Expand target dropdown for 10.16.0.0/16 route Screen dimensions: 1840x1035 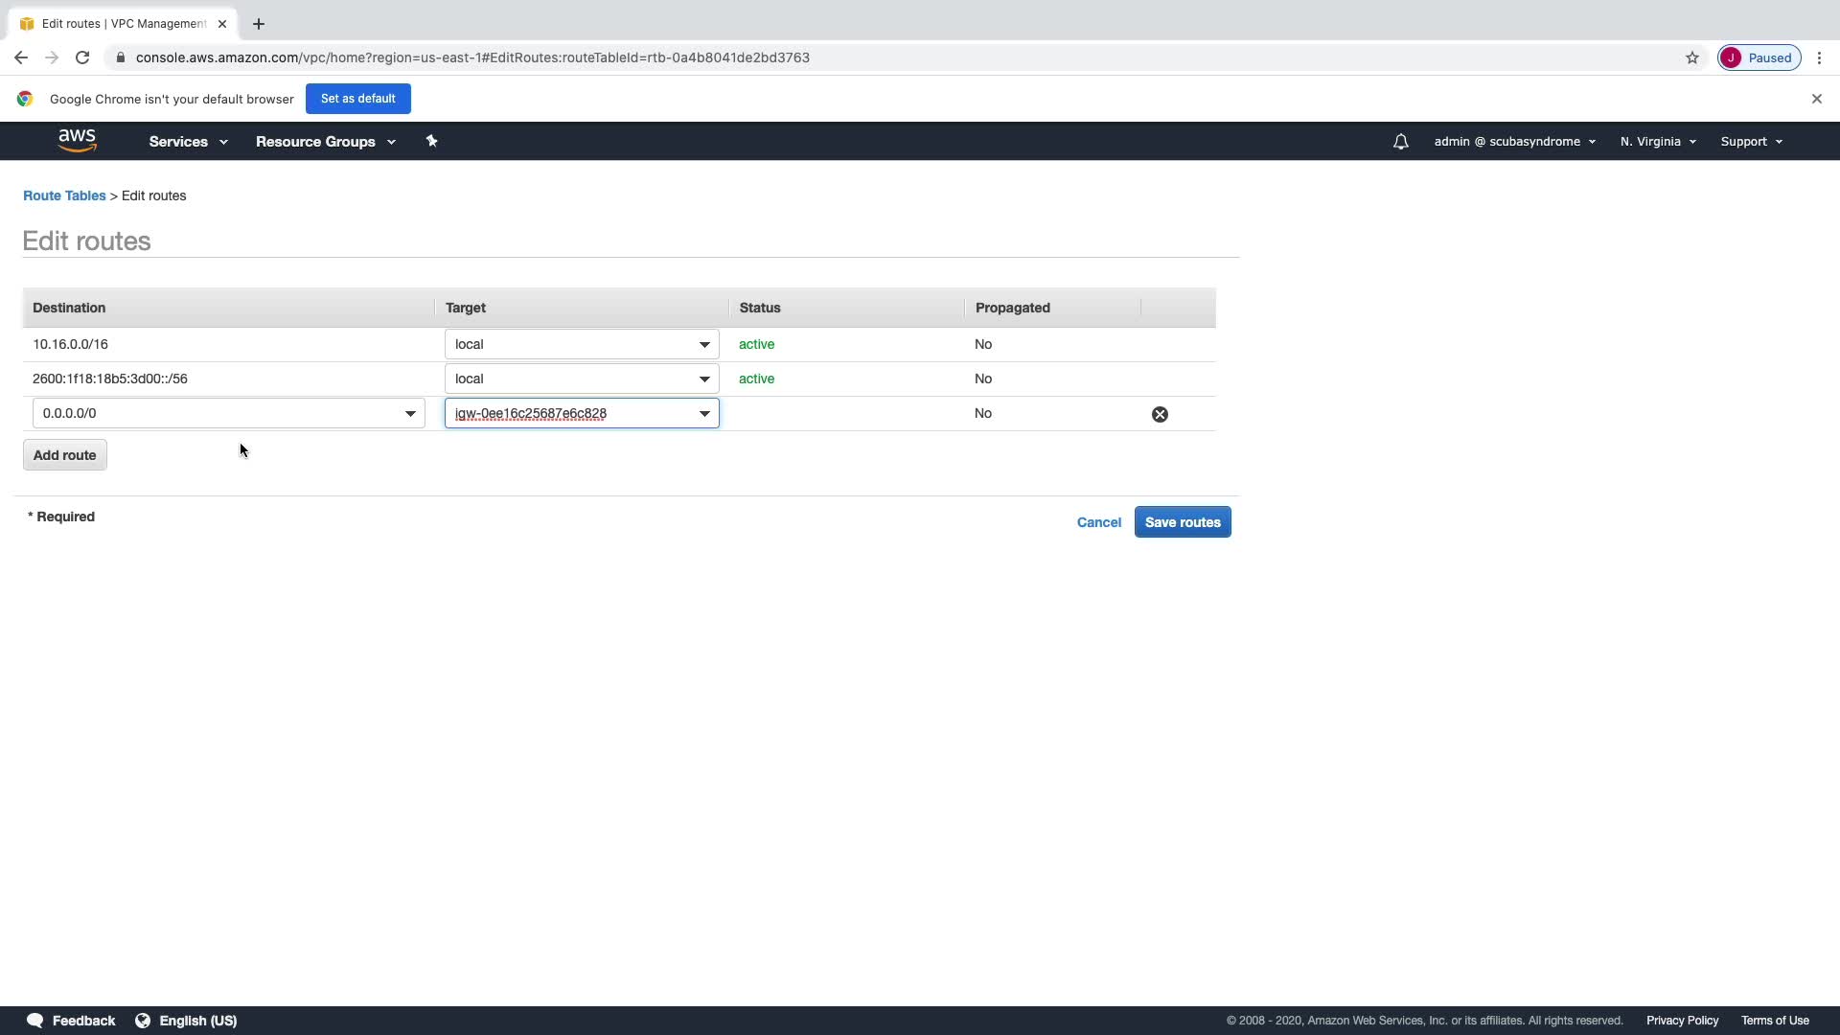(703, 344)
